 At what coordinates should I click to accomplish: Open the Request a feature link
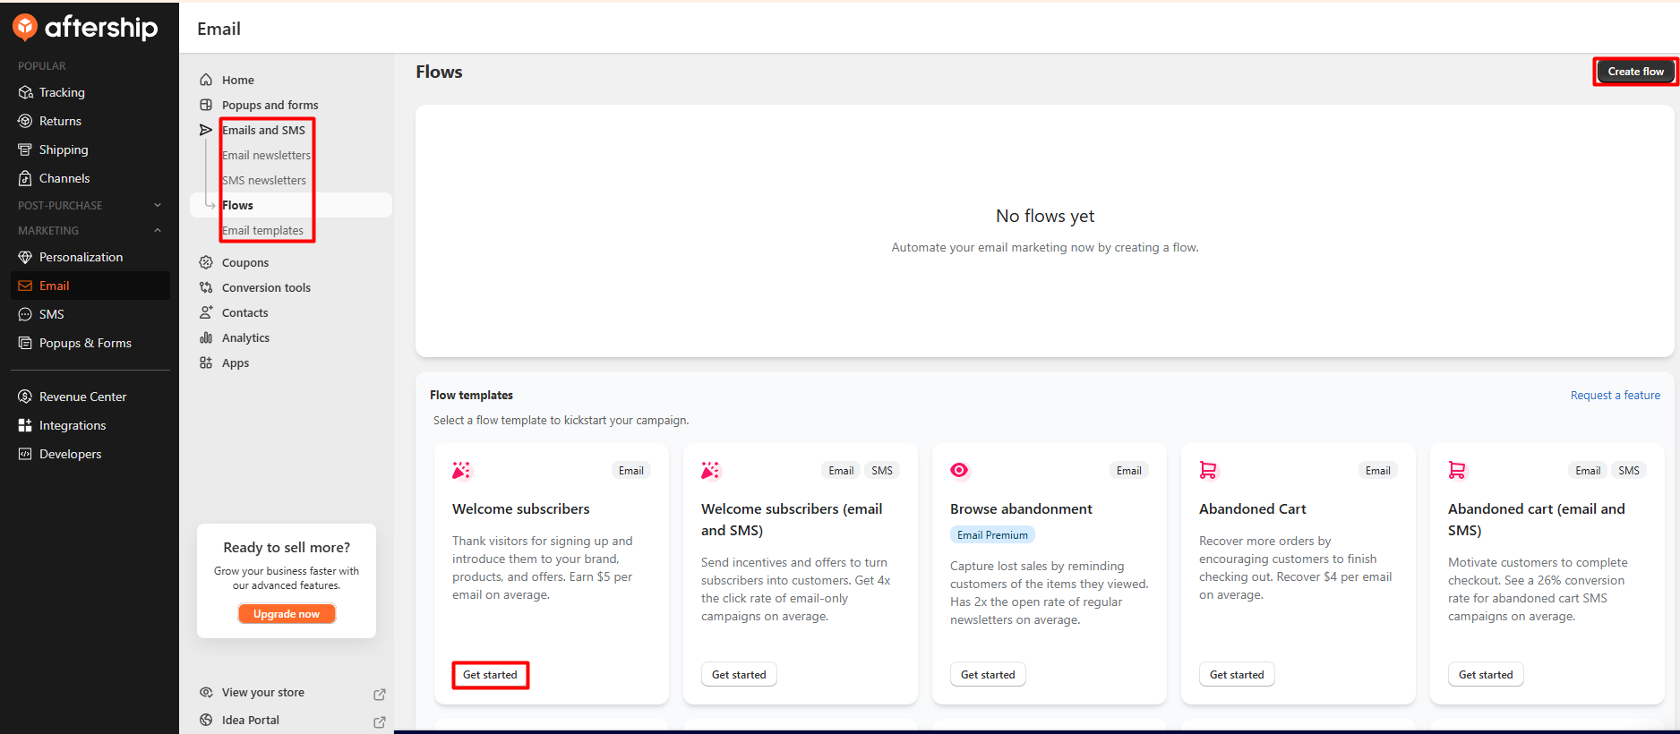(1615, 395)
